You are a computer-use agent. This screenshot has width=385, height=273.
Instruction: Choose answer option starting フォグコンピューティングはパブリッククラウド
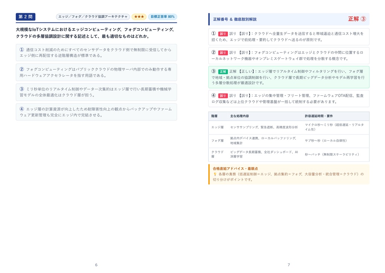click(96, 72)
